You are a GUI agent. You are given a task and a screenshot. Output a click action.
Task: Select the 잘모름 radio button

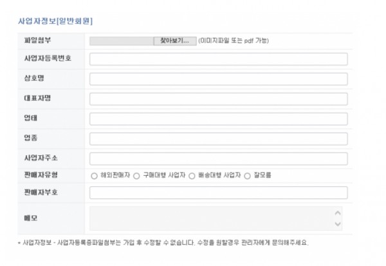(247, 176)
